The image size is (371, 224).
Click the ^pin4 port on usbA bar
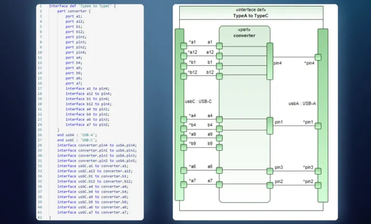(318, 57)
